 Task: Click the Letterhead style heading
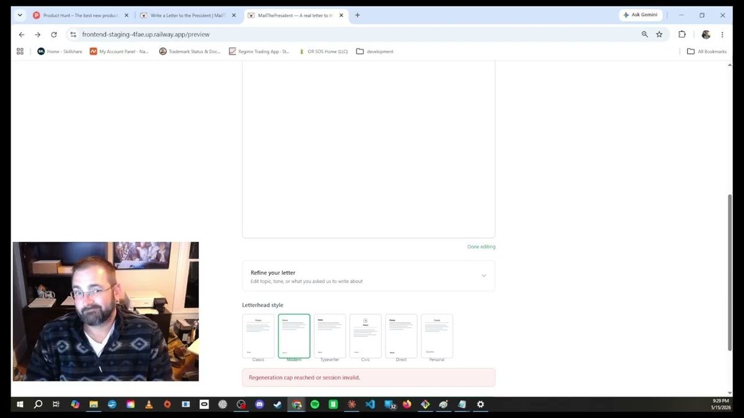coord(263,305)
